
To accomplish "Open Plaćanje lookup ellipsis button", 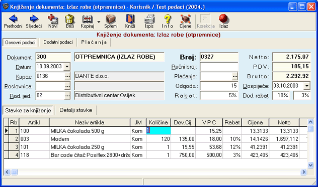I will [234, 76].
